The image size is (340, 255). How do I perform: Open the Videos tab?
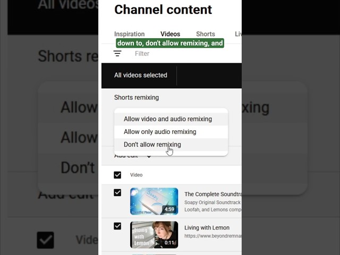point(170,34)
